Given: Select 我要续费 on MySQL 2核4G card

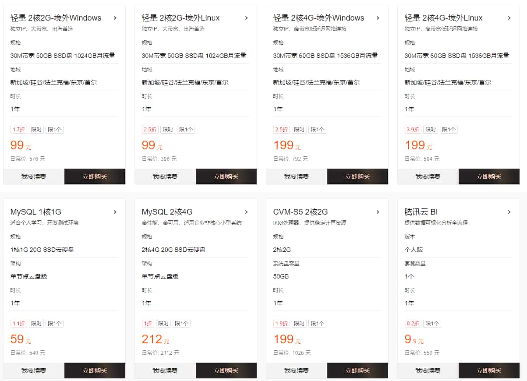Looking at the screenshot, I should tap(165, 370).
